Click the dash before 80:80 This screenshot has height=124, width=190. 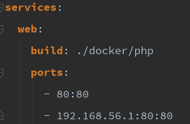click(47, 94)
